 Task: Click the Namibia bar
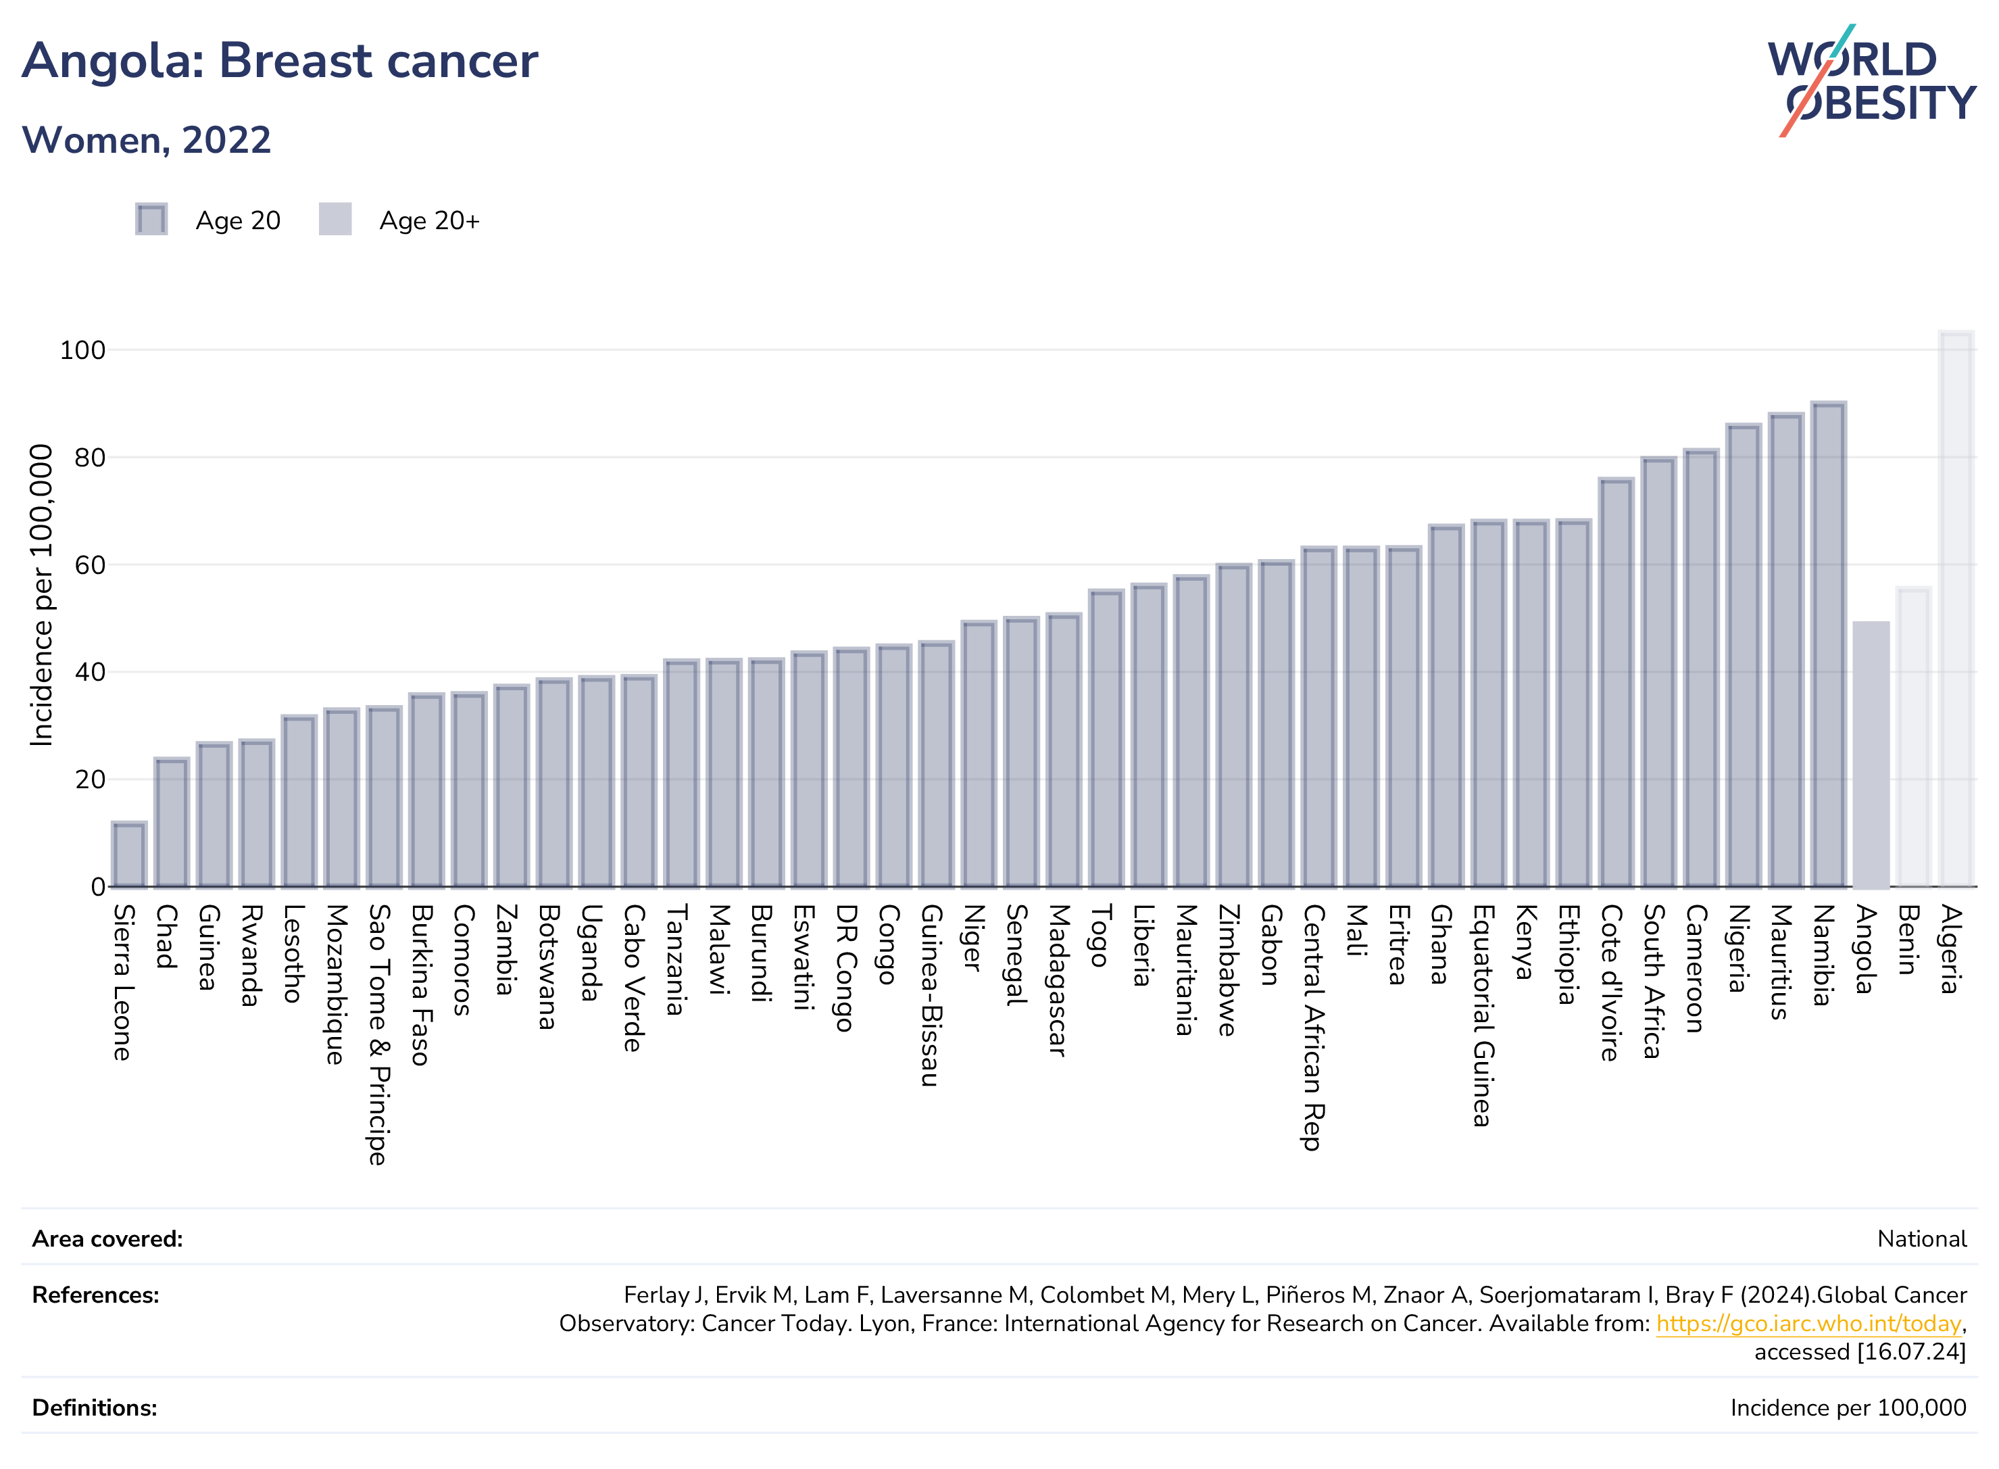click(x=1828, y=644)
